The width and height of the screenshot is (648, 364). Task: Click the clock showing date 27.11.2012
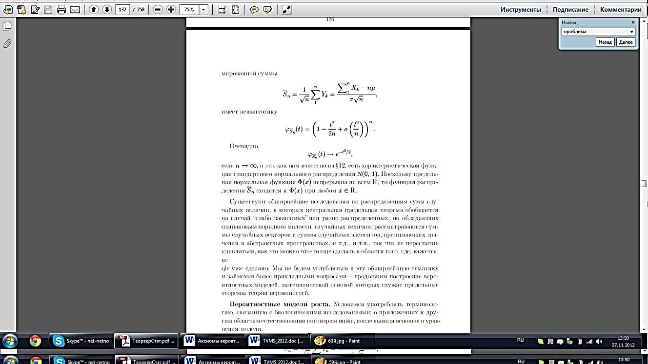click(x=622, y=341)
